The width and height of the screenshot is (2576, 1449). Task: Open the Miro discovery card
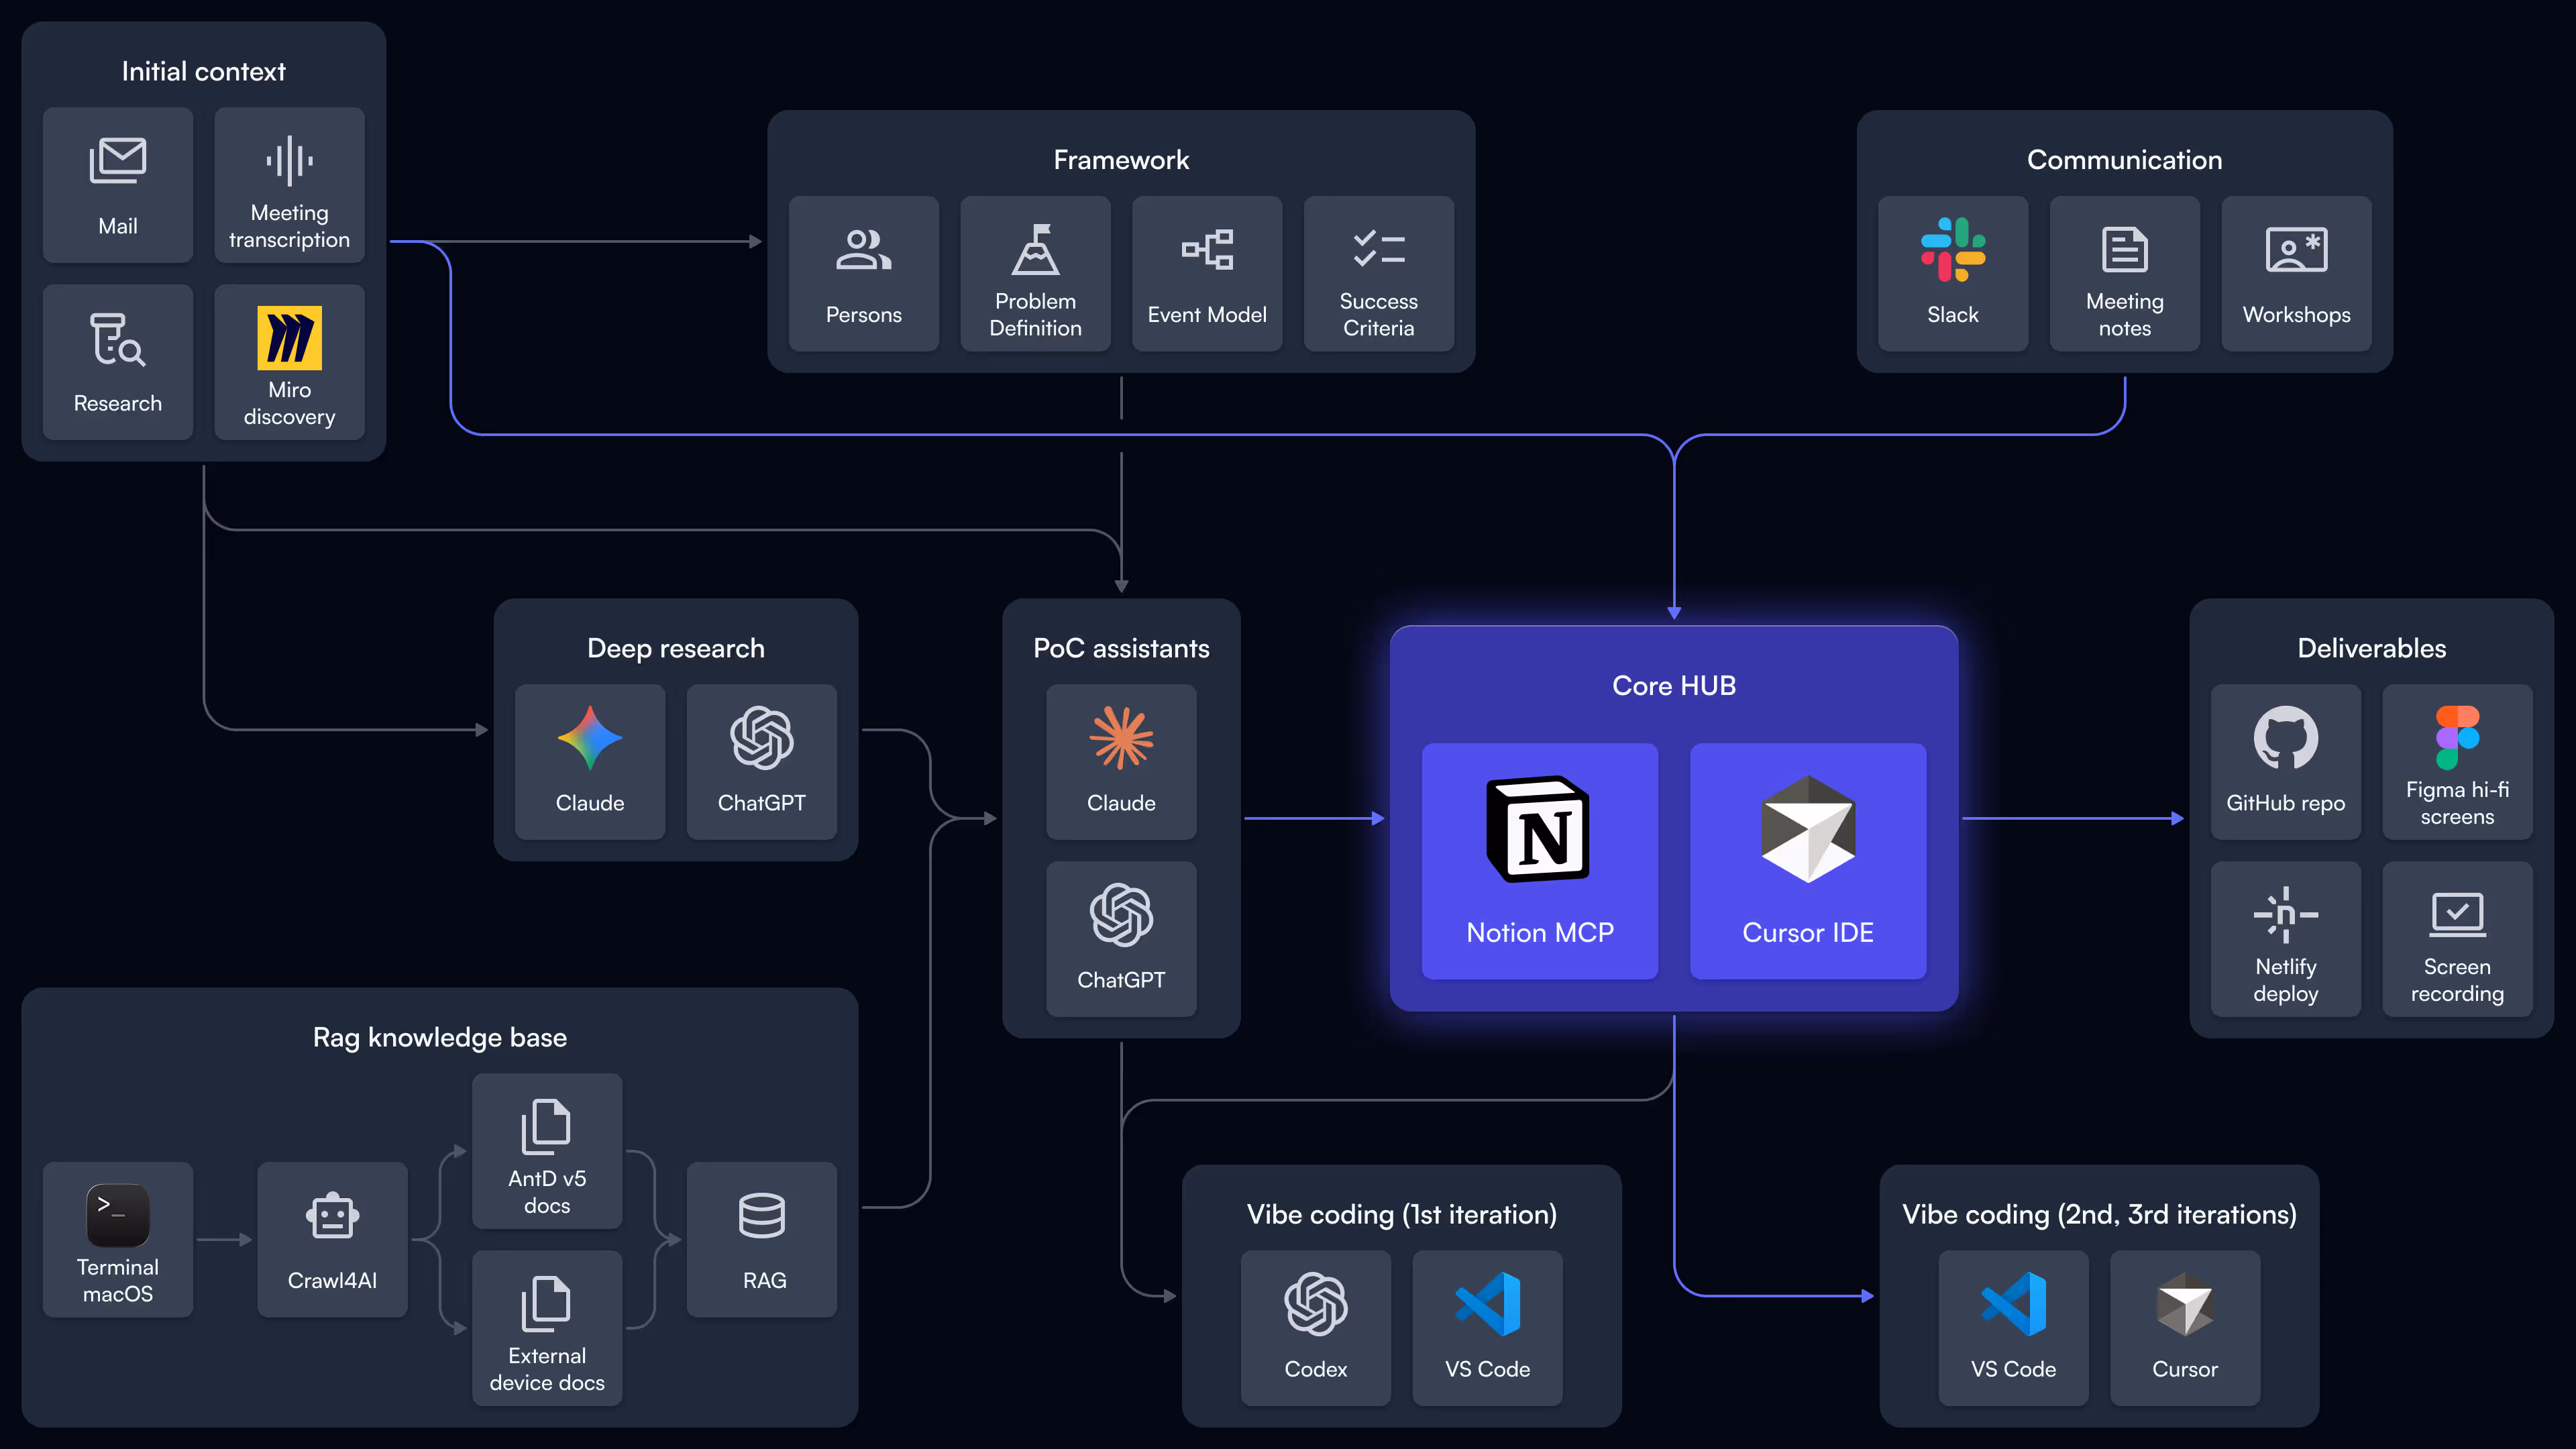[289, 362]
